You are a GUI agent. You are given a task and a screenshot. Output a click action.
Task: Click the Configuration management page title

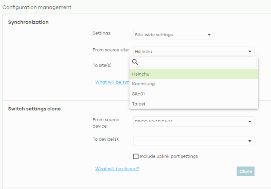[x=37, y=7]
